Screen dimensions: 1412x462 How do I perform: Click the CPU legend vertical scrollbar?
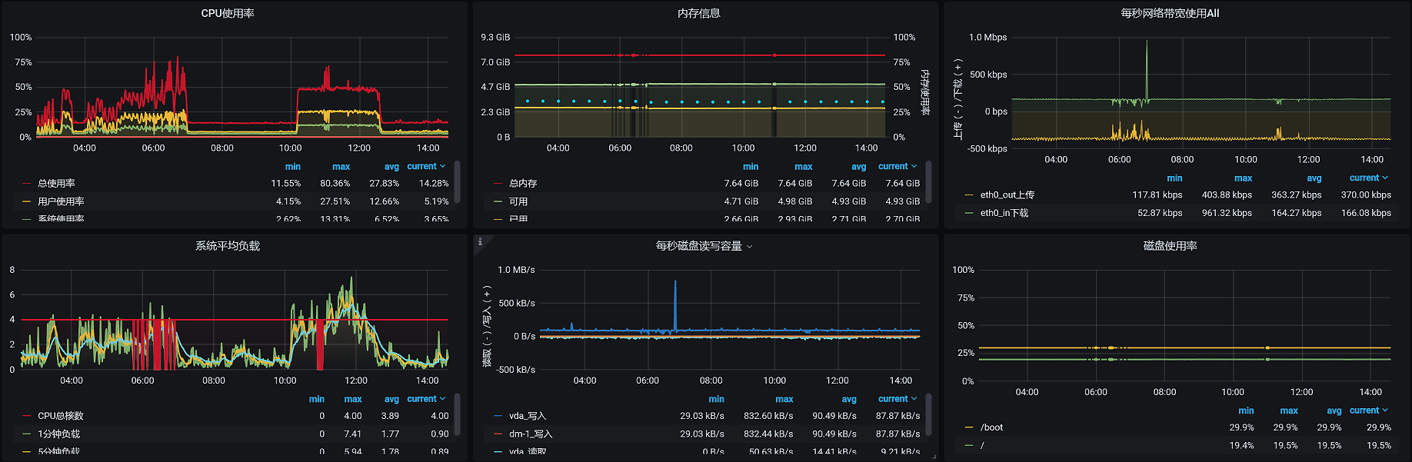tap(458, 181)
